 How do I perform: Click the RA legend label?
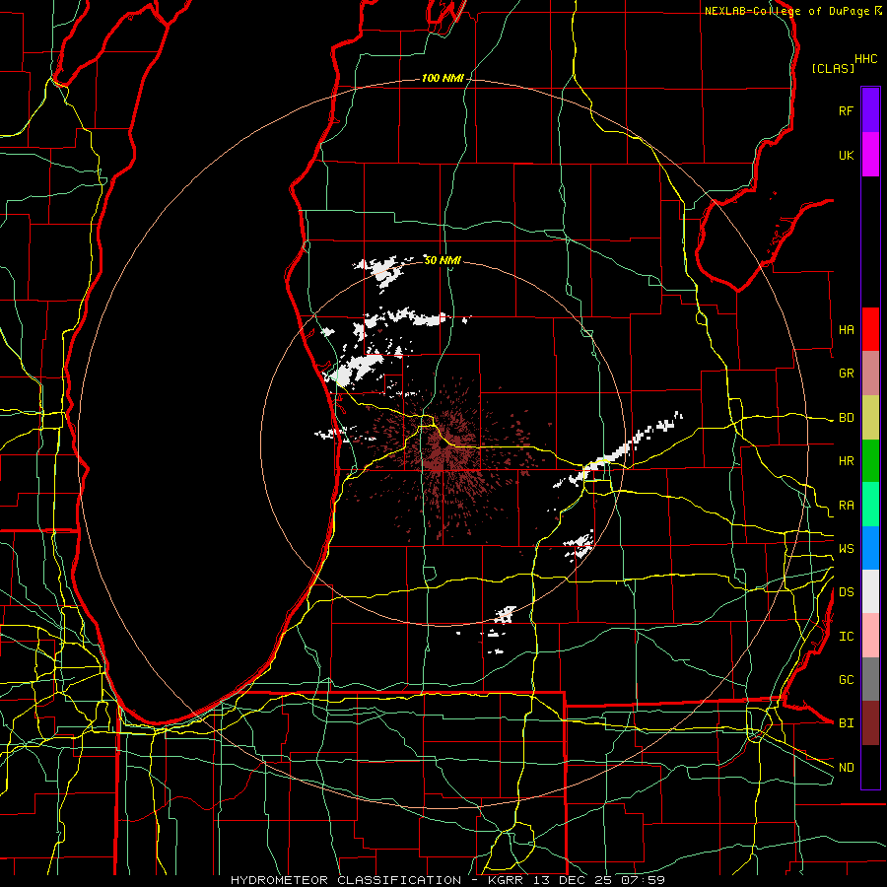(x=846, y=506)
